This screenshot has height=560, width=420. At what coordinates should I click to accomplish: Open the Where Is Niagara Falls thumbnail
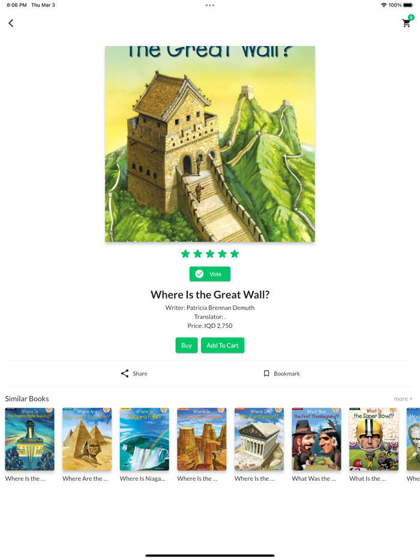[145, 439]
